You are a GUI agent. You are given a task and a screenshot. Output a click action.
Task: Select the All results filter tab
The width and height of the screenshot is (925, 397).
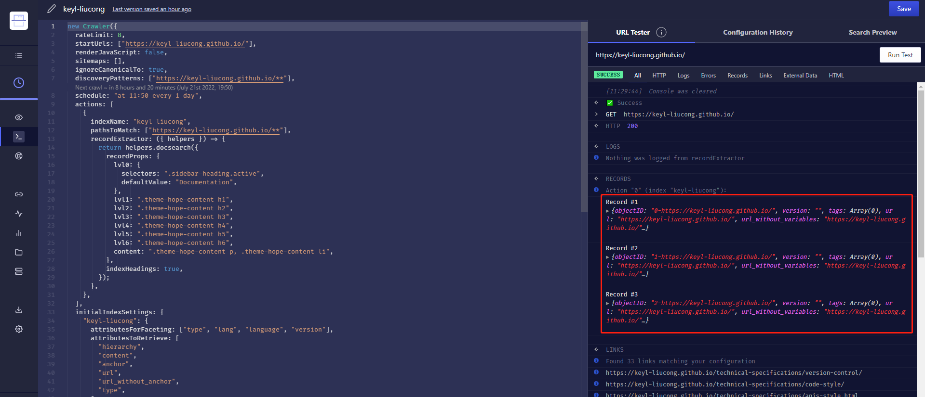pos(638,76)
